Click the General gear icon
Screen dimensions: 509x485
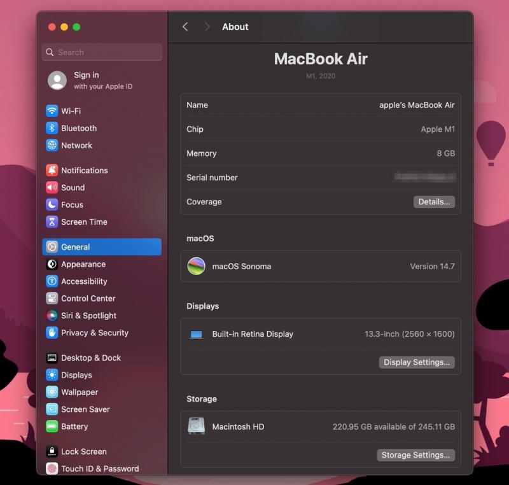coord(52,247)
